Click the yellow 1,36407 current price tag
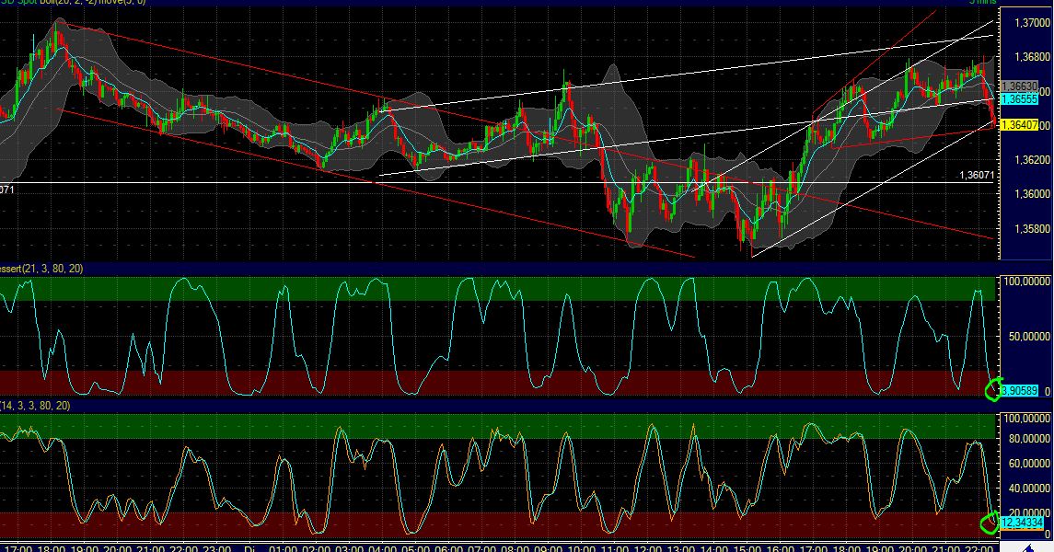 coord(1019,124)
